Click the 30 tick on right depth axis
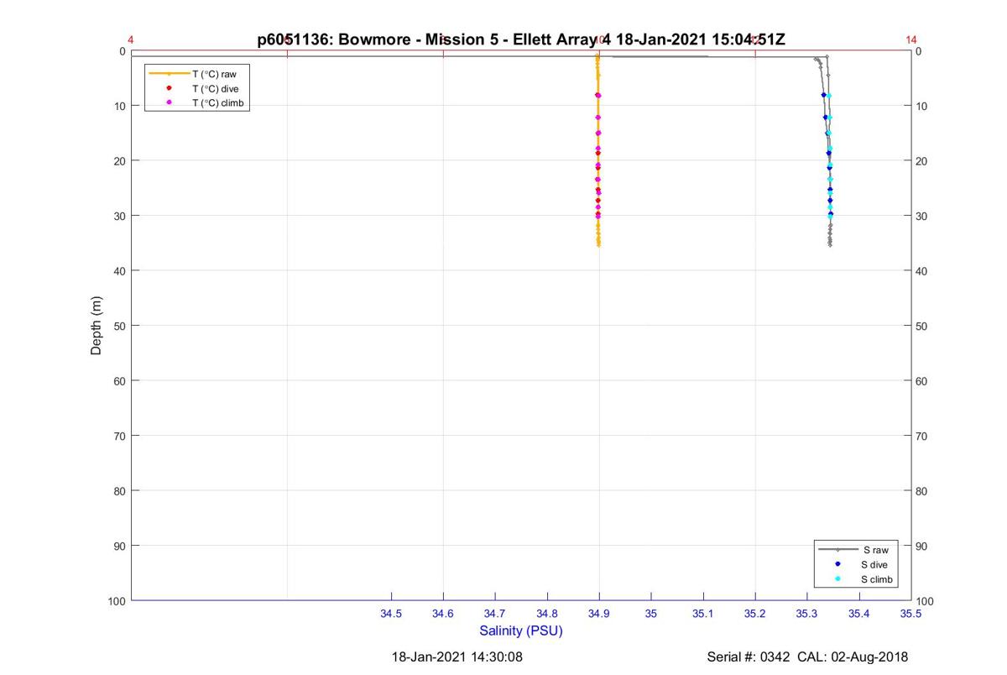 point(922,216)
